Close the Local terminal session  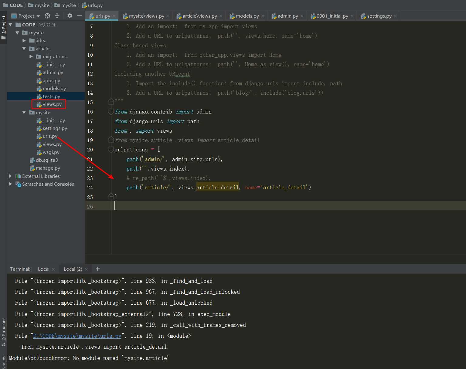click(x=53, y=269)
